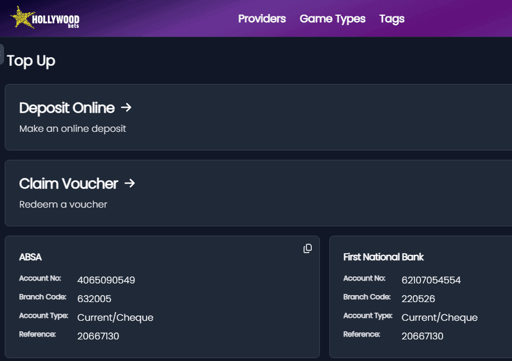This screenshot has height=361, width=512.
Task: Open the Claim Voucher option
Action: point(68,184)
